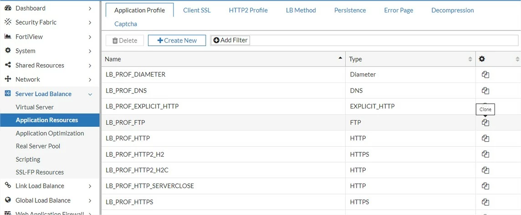Viewport: 521px width, 215px height.
Task: Switch to the Client SSL tab
Action: tap(197, 10)
